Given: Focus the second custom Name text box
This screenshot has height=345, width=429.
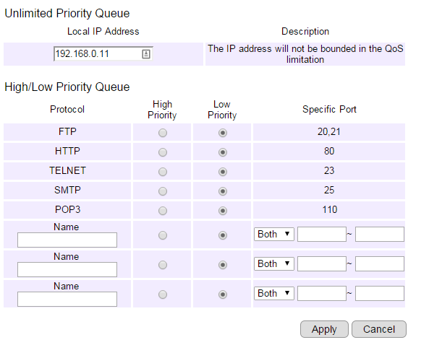Looking at the screenshot, I should (67, 269).
